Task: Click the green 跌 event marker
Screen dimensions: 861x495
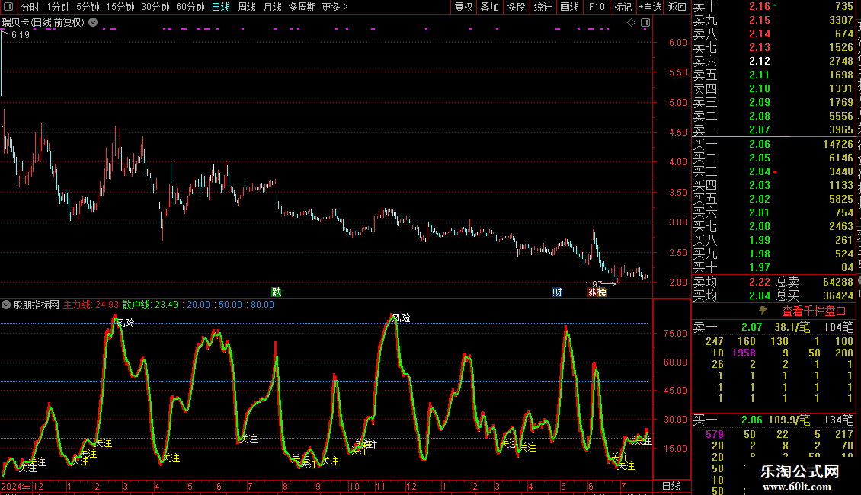Action: click(276, 292)
